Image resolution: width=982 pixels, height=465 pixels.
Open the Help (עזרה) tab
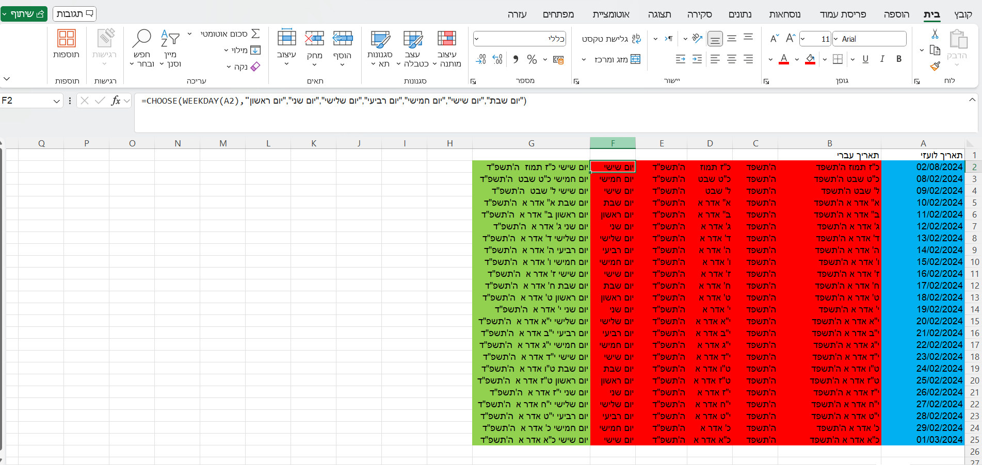pyautogui.click(x=517, y=14)
